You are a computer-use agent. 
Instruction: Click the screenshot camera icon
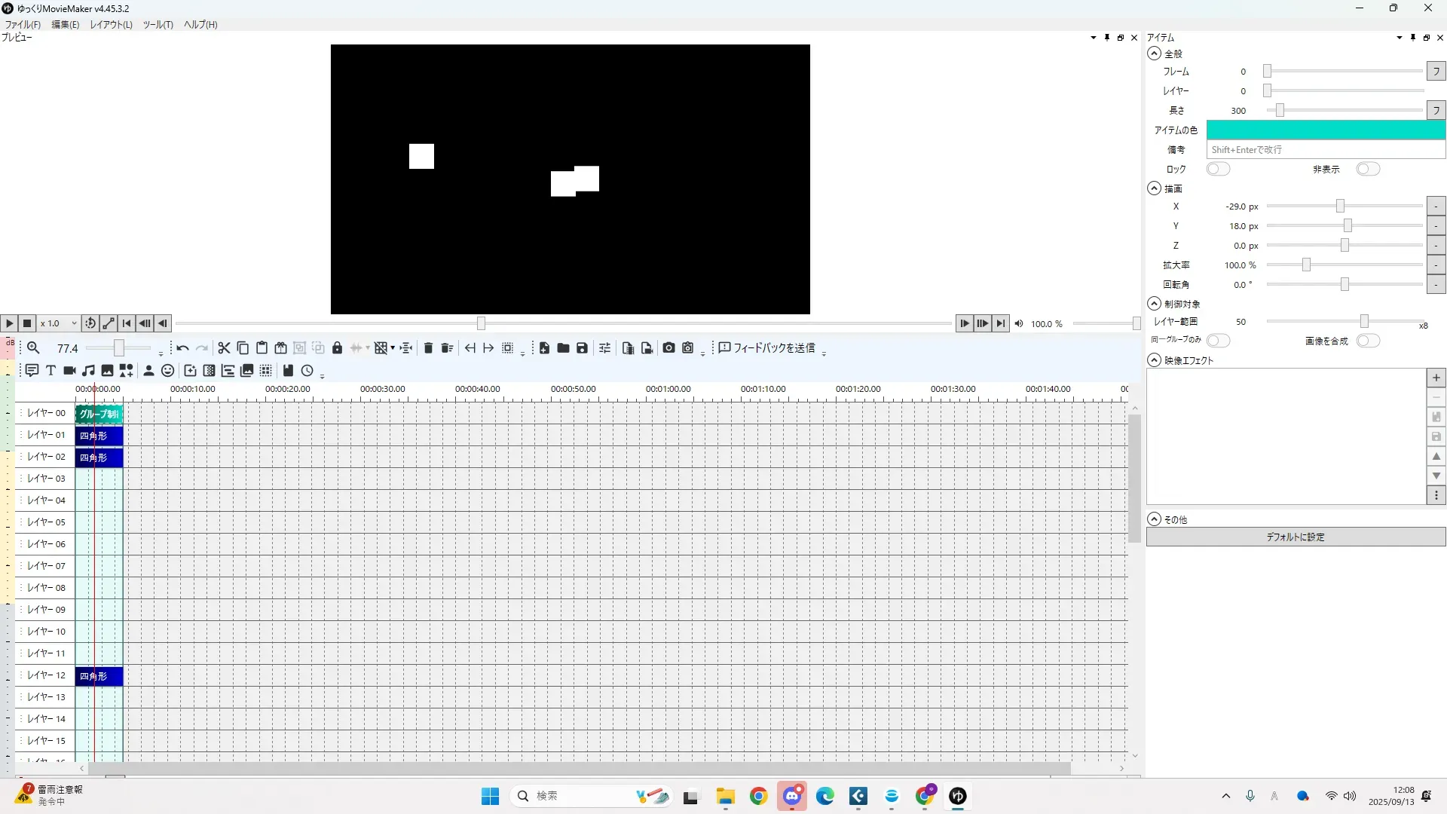point(668,347)
